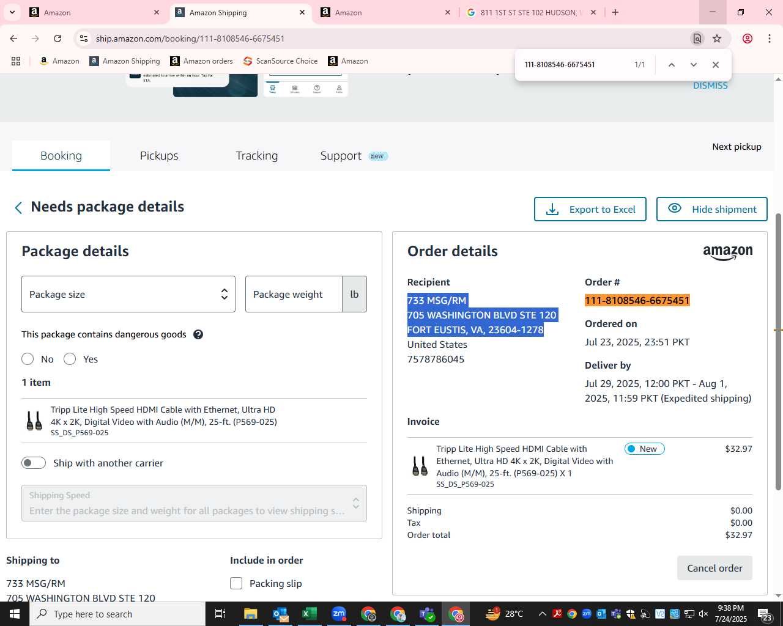Image resolution: width=783 pixels, height=626 pixels.
Task: Open the notification center icon
Action: tap(765, 614)
